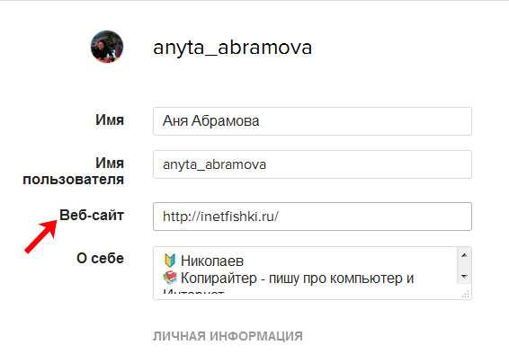This screenshot has width=509, height=354.
Task: Click the Имя пользователя label
Action: click(74, 171)
